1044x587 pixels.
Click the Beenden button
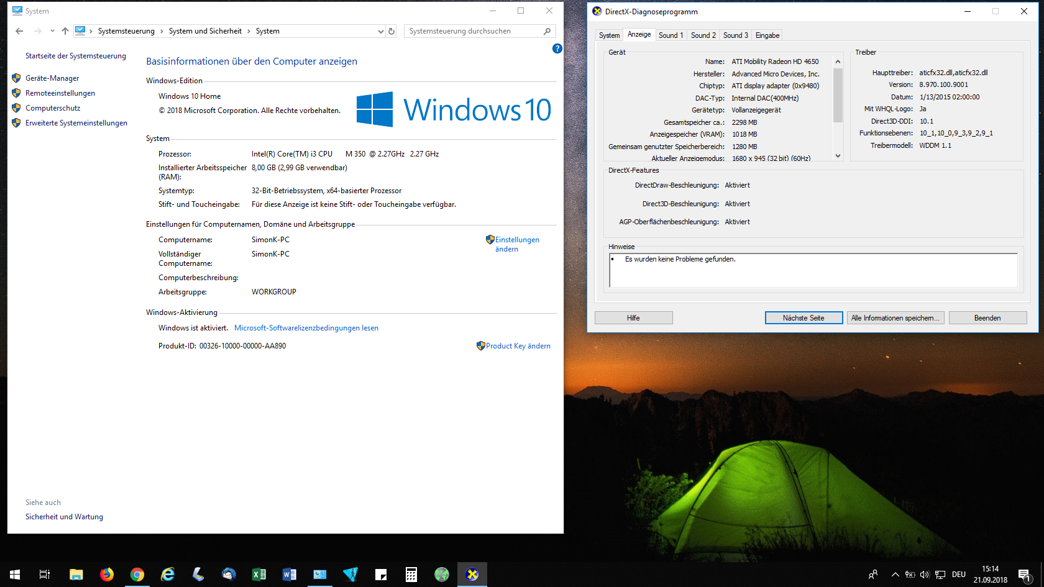coord(987,318)
